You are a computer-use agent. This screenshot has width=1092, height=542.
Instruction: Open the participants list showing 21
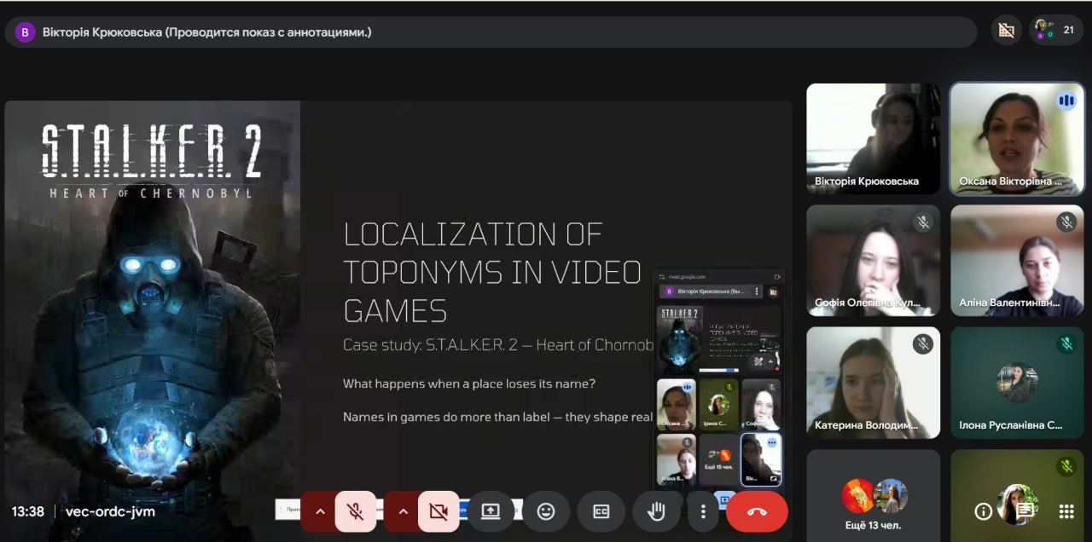(1056, 30)
